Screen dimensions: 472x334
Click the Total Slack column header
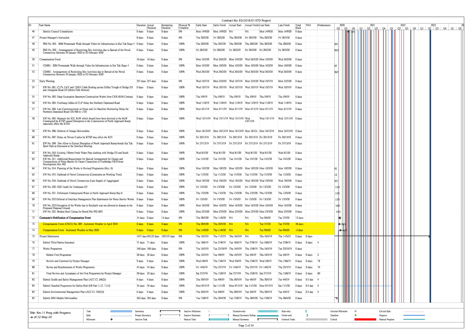(x=298, y=26)
